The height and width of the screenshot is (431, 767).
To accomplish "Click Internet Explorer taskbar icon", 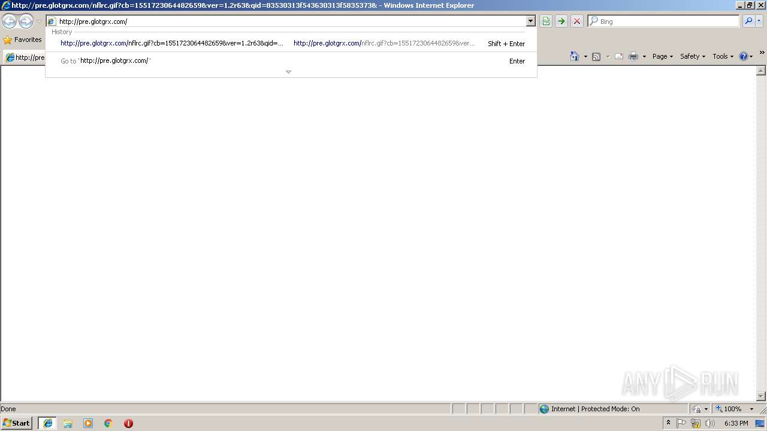I will click(47, 423).
